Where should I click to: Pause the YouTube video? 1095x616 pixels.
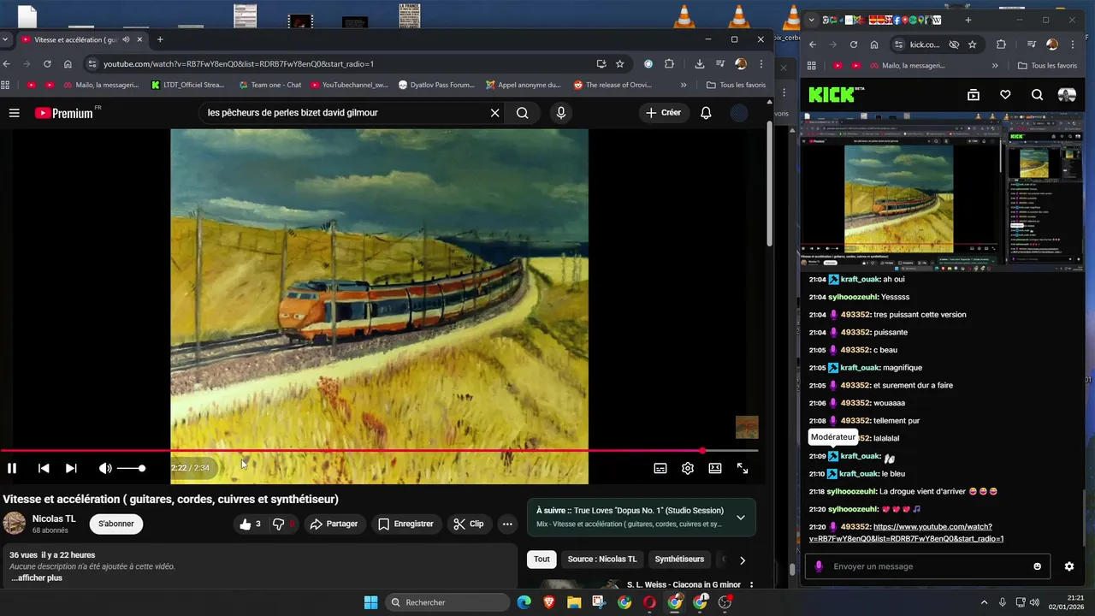[x=12, y=468]
